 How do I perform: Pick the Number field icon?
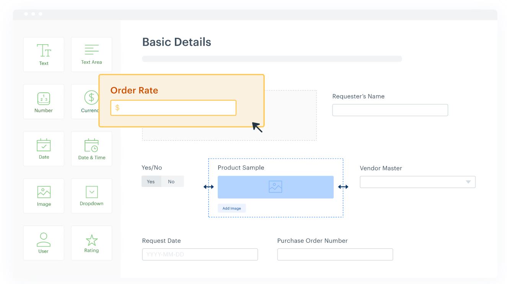(x=44, y=102)
